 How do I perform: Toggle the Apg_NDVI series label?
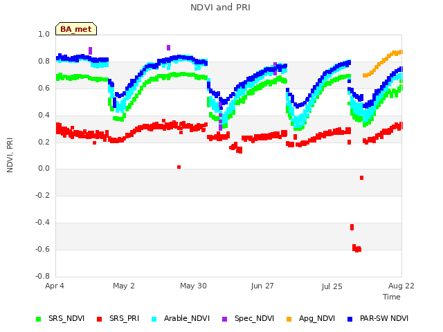click(317, 318)
